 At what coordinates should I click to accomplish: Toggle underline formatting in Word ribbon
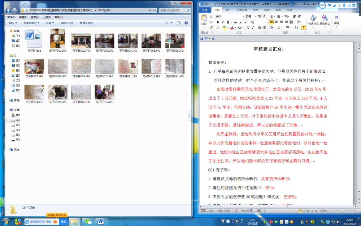[228, 22]
